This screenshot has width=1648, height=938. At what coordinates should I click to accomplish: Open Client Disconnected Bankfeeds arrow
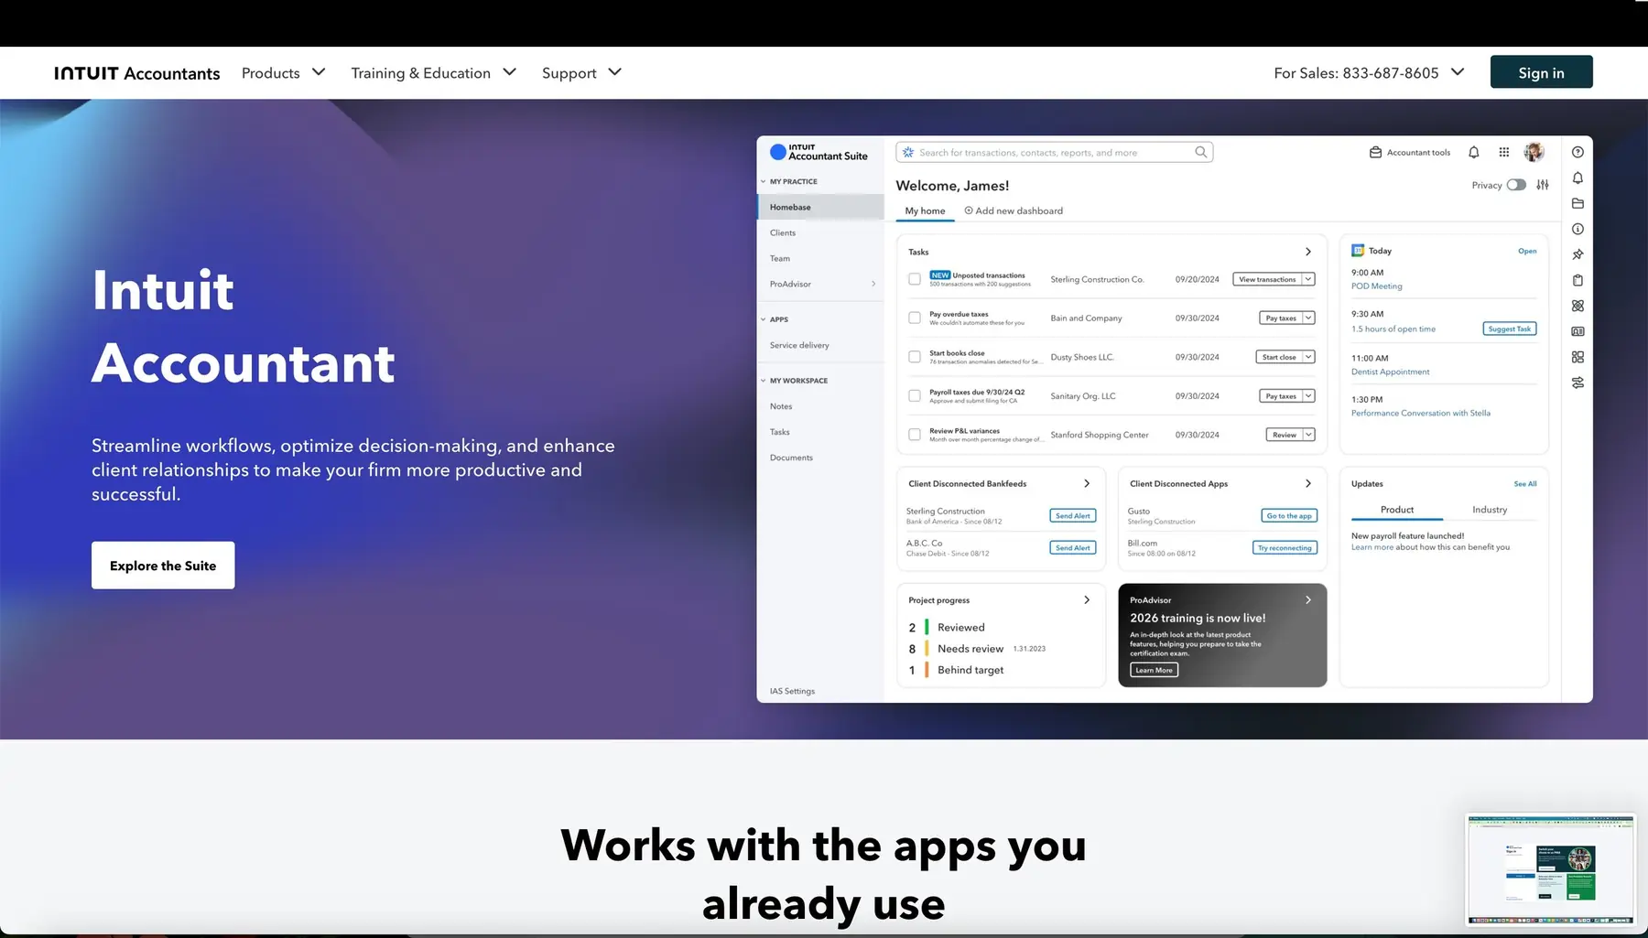pos(1087,483)
